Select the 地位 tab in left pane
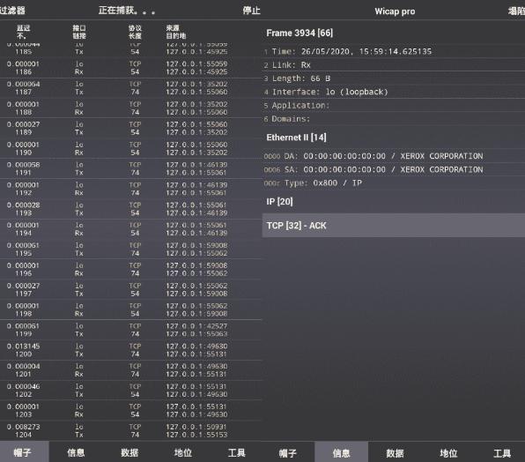The width and height of the screenshot is (525, 462). pos(183,452)
